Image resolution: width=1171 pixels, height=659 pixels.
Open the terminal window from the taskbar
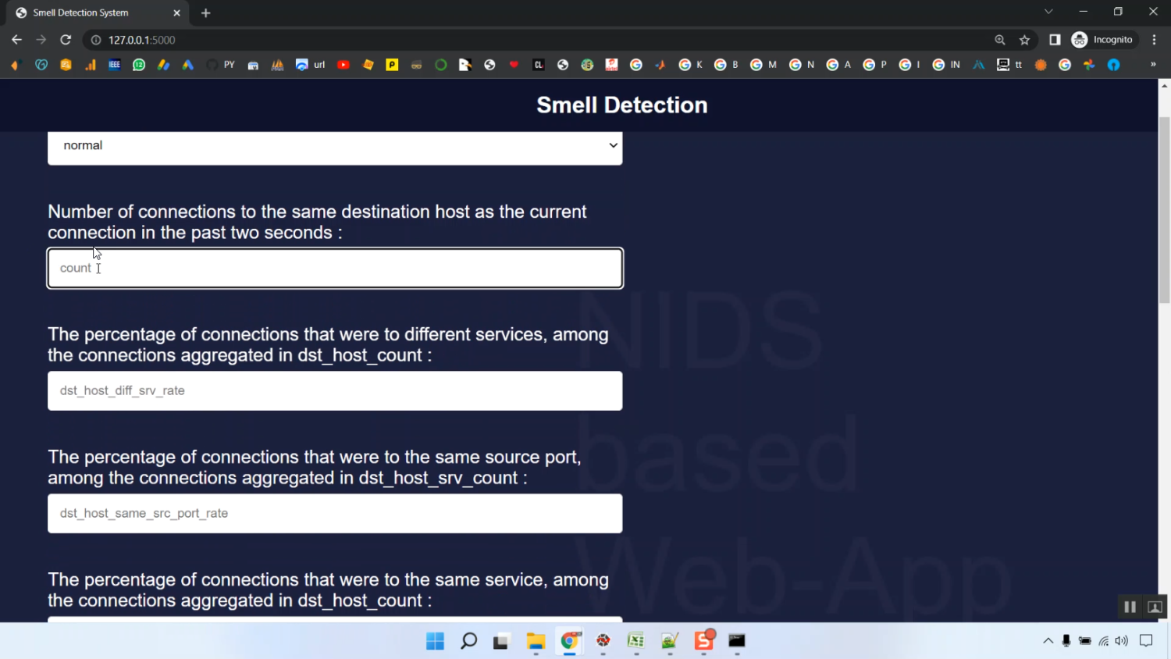tap(737, 641)
